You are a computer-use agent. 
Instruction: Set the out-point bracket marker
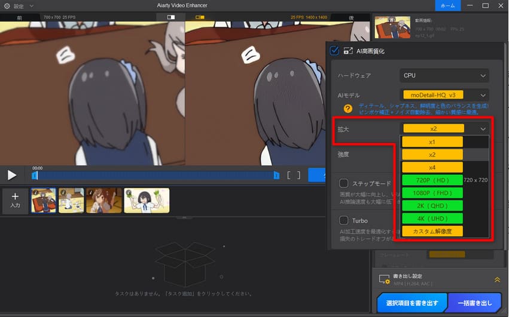[298, 176]
